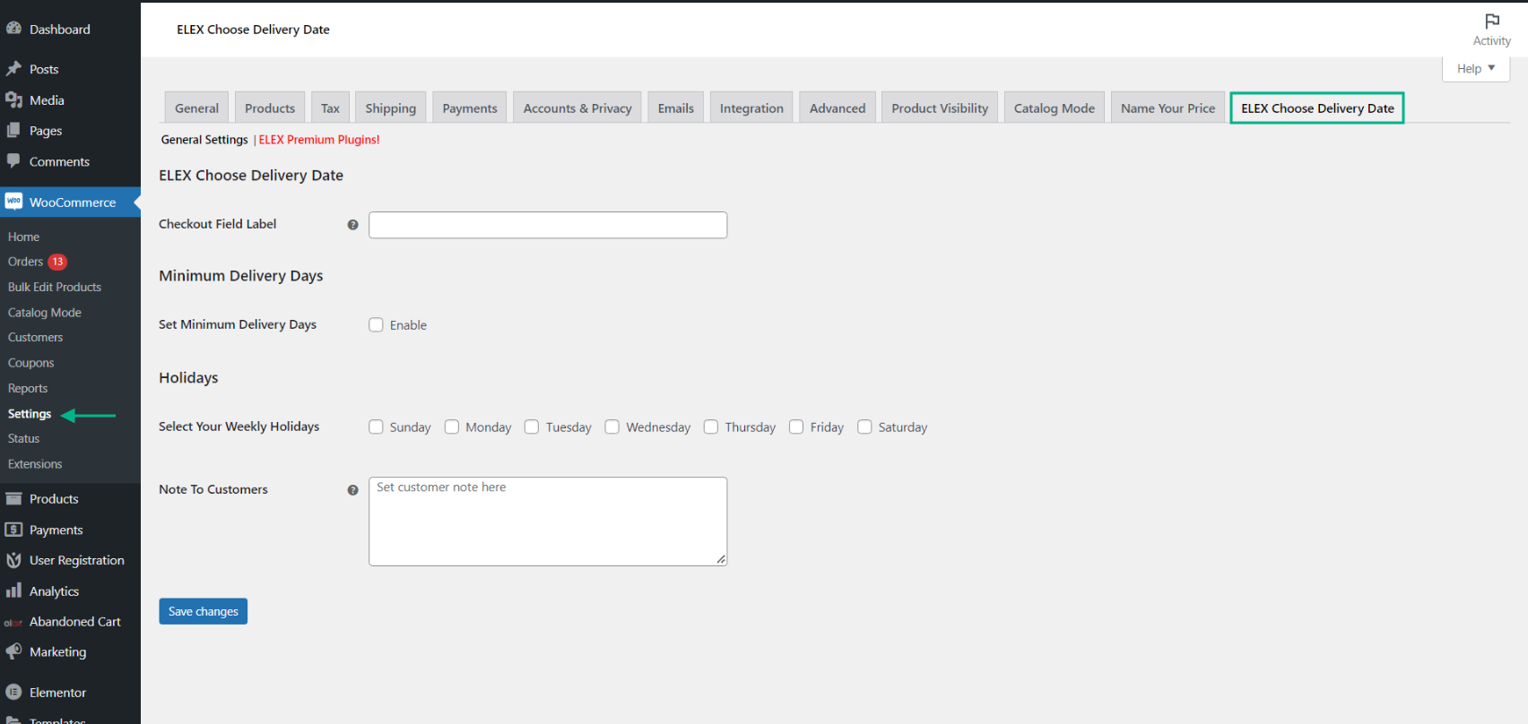
Task: Open the Settings submenu item
Action: coord(30,414)
